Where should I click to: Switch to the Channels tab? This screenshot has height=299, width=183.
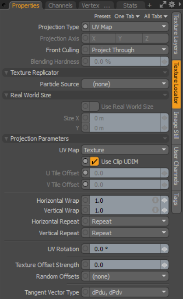point(60,6)
